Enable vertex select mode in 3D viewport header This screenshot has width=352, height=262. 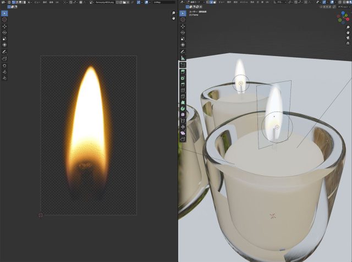(208, 2)
